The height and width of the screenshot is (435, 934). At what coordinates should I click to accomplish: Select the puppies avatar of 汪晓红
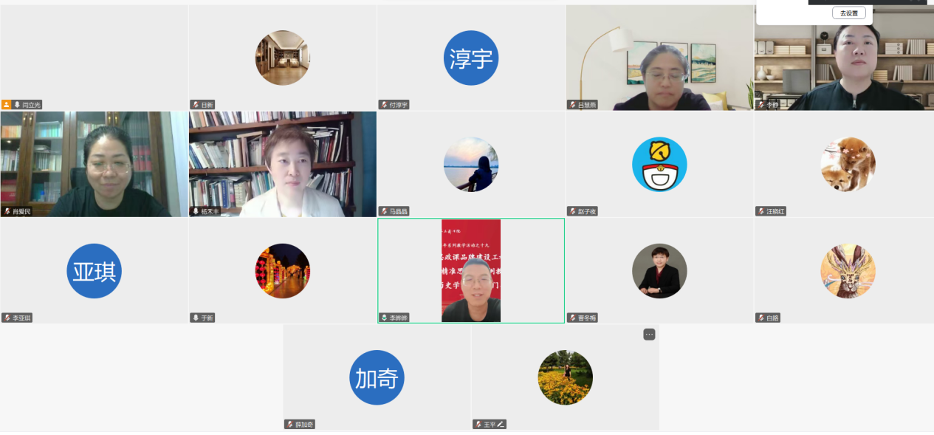coord(848,164)
